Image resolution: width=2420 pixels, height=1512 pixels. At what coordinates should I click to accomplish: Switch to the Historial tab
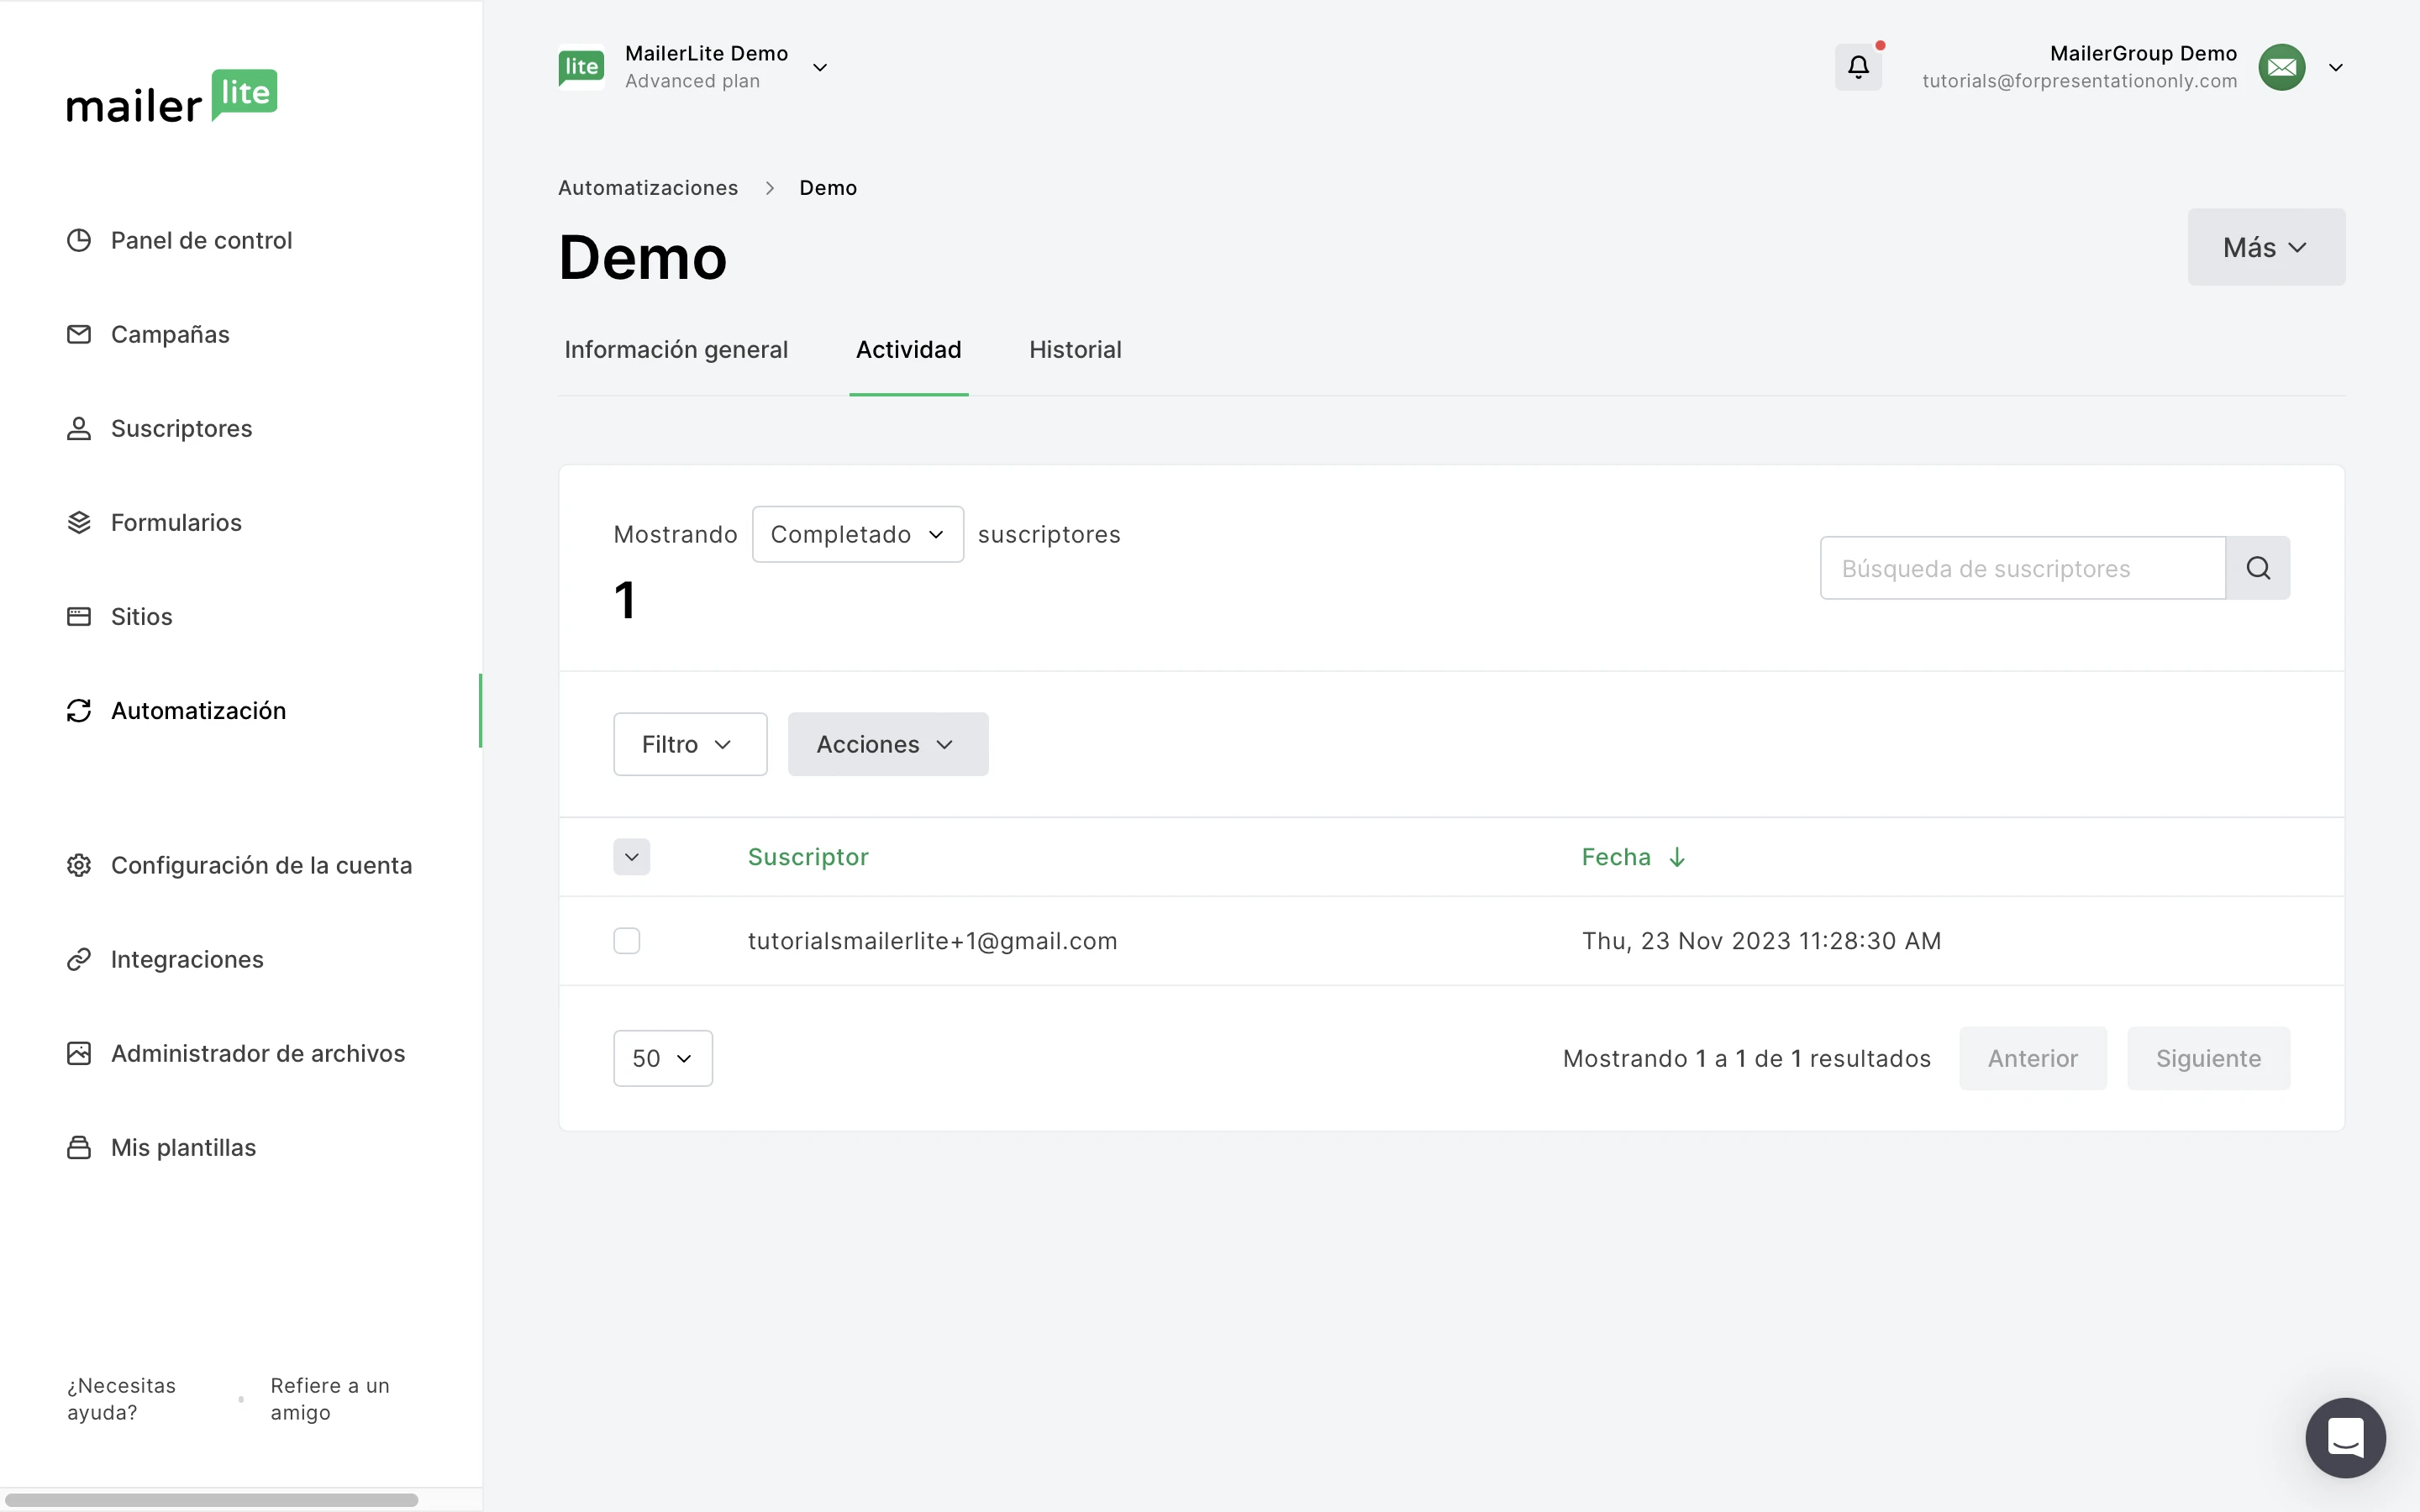tap(1075, 349)
